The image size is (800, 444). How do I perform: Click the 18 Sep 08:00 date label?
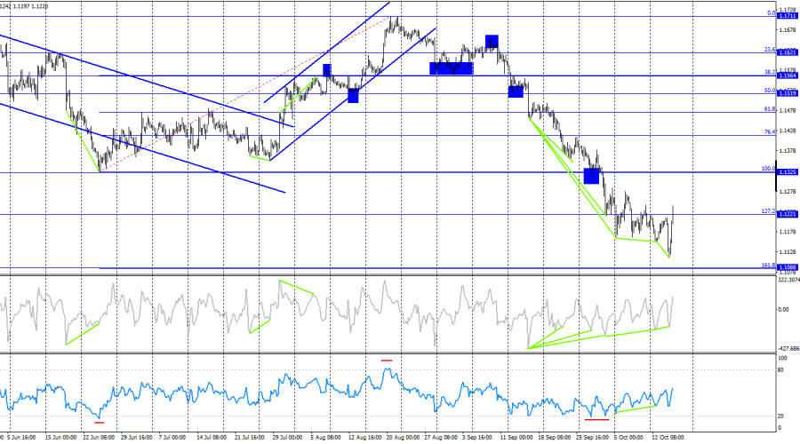click(554, 438)
